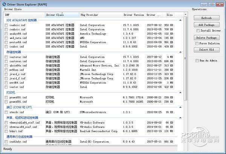
Task: Select the iaahci.inf file name
Action: (x=17, y=47)
